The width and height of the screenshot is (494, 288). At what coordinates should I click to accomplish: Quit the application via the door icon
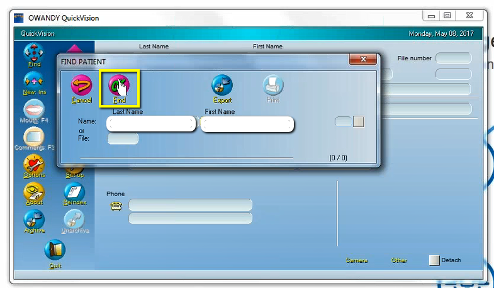pyautogui.click(x=55, y=254)
